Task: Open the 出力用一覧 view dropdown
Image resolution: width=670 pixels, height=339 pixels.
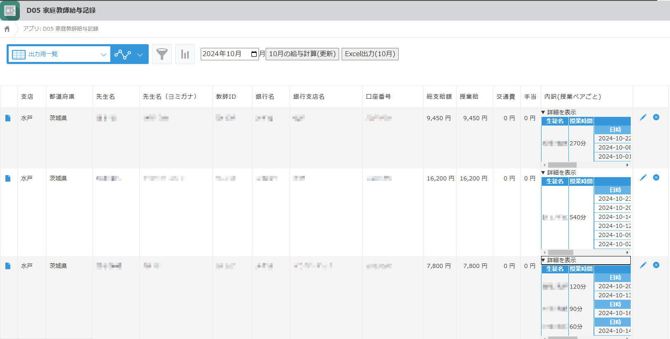Action: tap(59, 54)
